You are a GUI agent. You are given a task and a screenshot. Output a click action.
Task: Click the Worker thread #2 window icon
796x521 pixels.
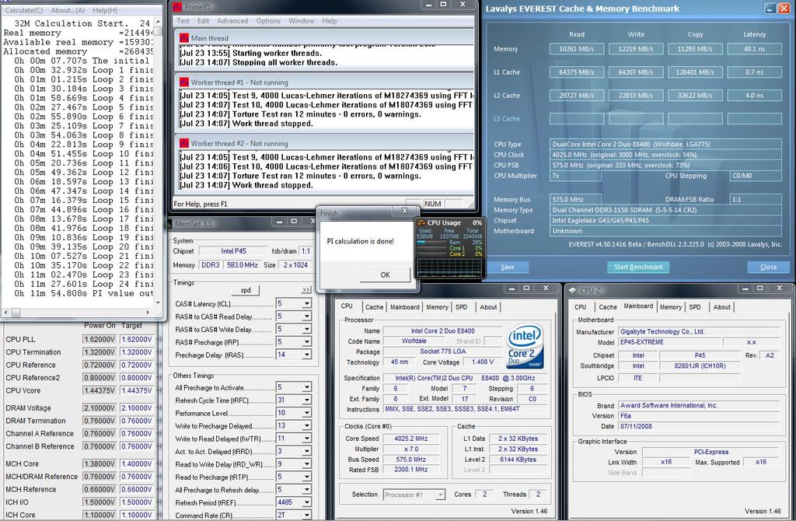tap(183, 143)
